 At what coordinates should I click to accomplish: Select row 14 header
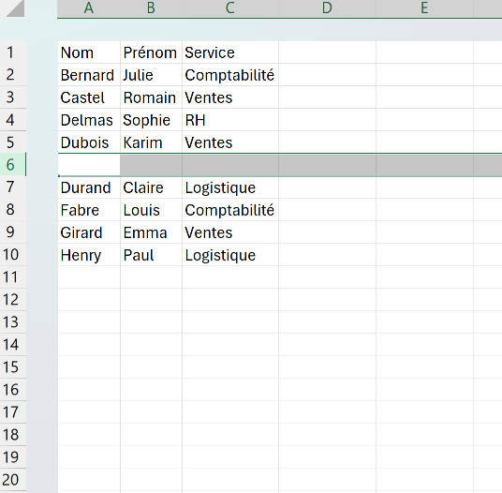click(13, 345)
